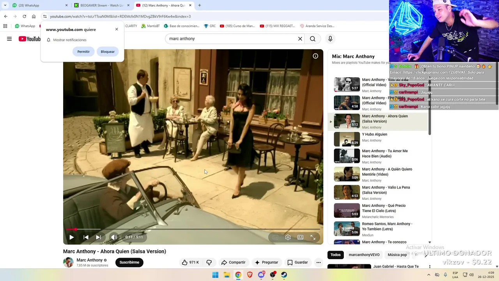
Task: Open video settings gear
Action: point(288,237)
